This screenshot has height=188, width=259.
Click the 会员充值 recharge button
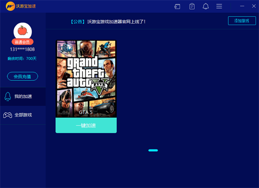click(22, 76)
